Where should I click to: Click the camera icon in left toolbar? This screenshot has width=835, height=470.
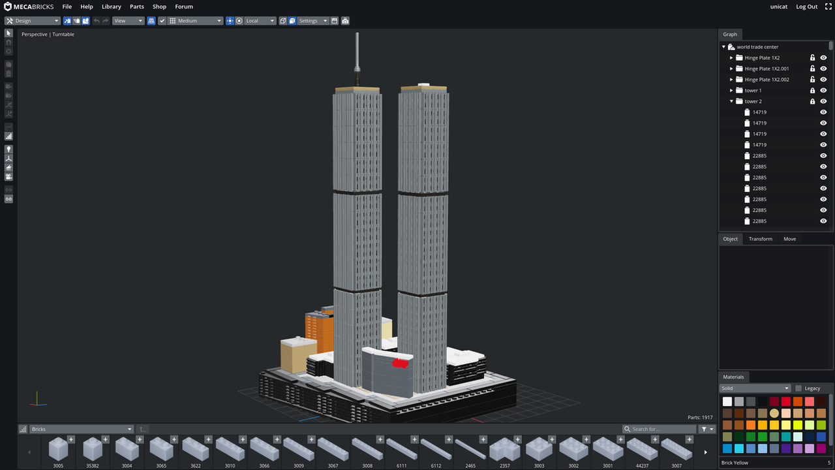[x=8, y=176]
